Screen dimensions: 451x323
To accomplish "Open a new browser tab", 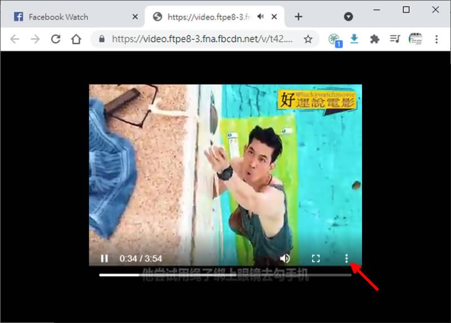I will point(299,17).
